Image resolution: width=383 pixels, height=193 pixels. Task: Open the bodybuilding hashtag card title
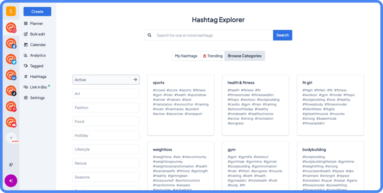pos(314,150)
